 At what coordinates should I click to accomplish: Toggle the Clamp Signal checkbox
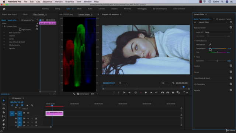click(78, 94)
